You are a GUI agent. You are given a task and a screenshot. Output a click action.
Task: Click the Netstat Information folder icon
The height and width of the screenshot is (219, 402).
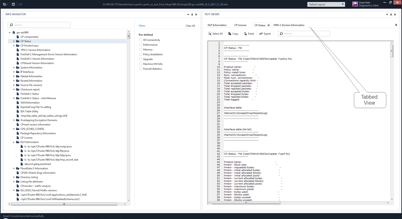(x=18, y=76)
